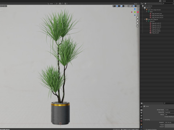Image resolution: width=174 pixels, height=130 pixels.
Task: Click the dark red negative X axis dot
Action: [x=132, y=12]
